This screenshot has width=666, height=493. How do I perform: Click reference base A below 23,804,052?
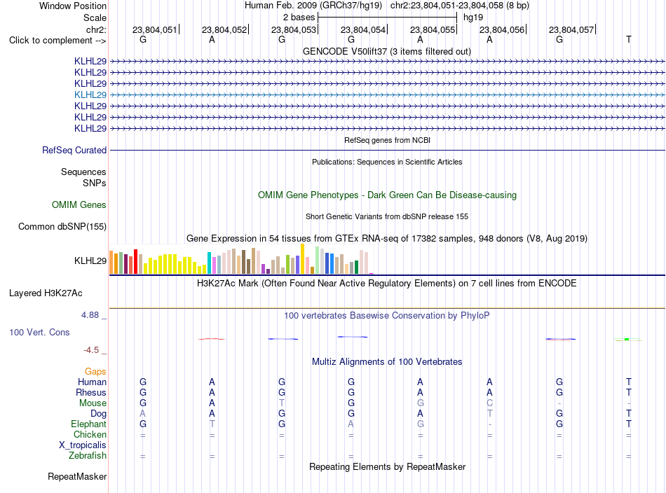pyautogui.click(x=212, y=39)
